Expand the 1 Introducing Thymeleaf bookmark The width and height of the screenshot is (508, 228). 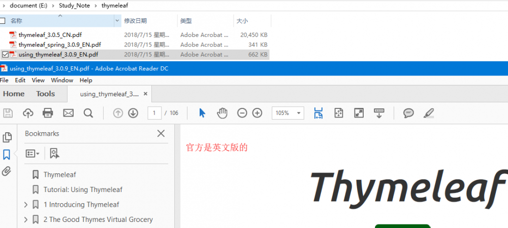pyautogui.click(x=26, y=204)
